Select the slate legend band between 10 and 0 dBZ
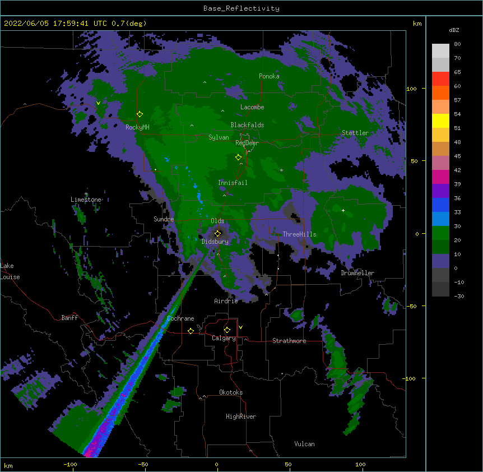 (440, 261)
